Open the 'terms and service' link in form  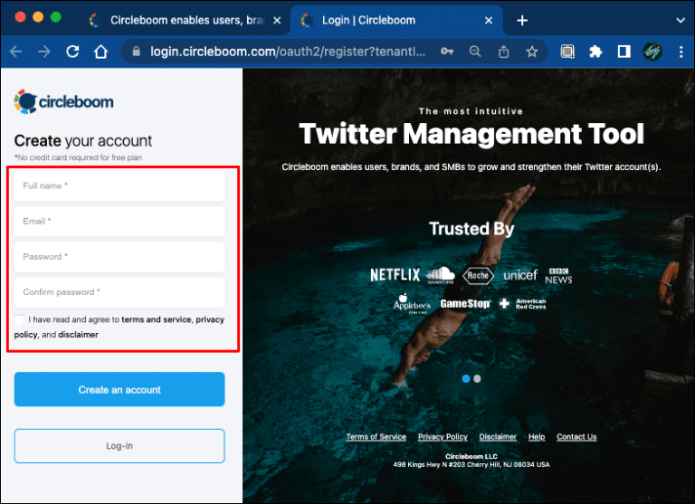pyautogui.click(x=156, y=319)
